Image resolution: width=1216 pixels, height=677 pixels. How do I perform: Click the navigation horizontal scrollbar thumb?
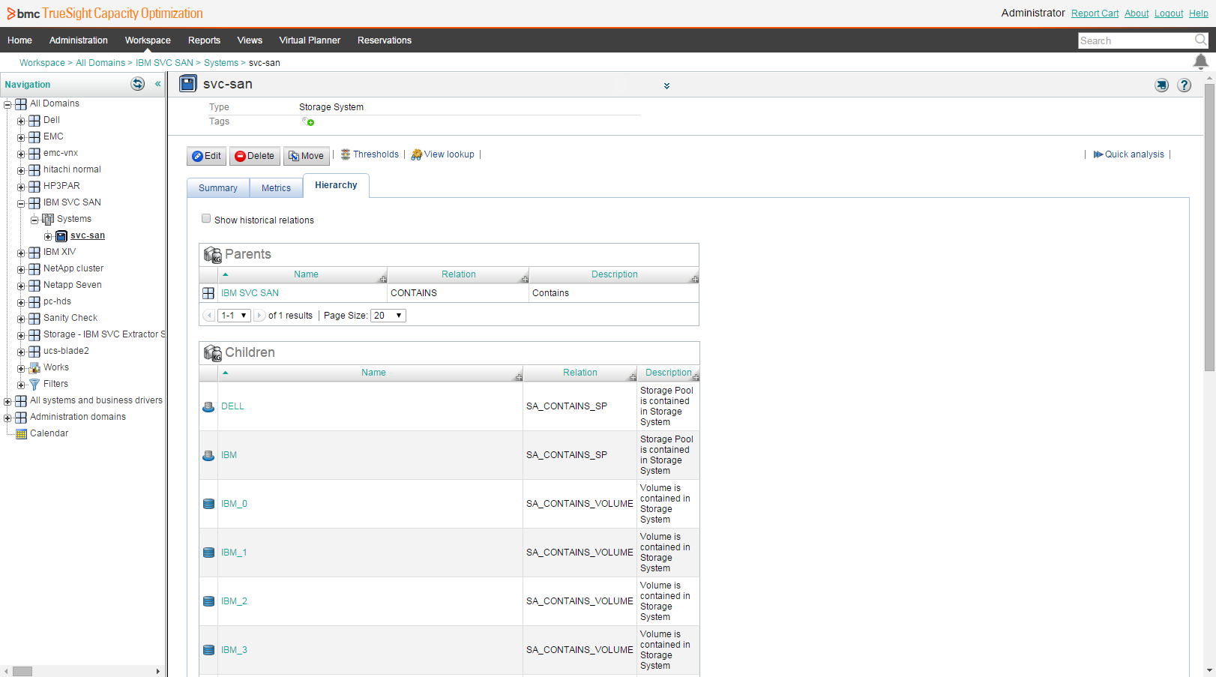click(x=22, y=671)
